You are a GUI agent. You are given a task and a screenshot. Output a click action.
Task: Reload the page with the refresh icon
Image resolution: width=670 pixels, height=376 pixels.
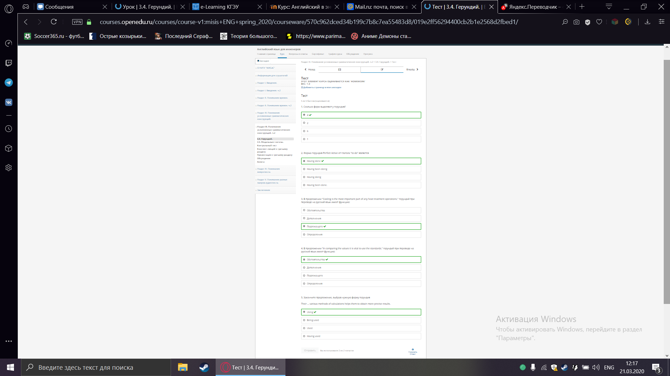pos(54,22)
